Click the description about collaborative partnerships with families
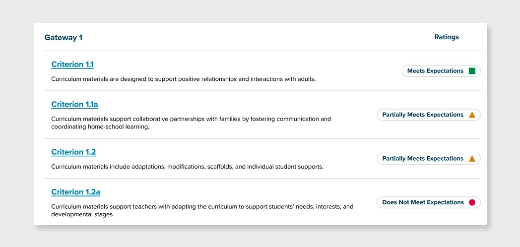 (x=191, y=123)
